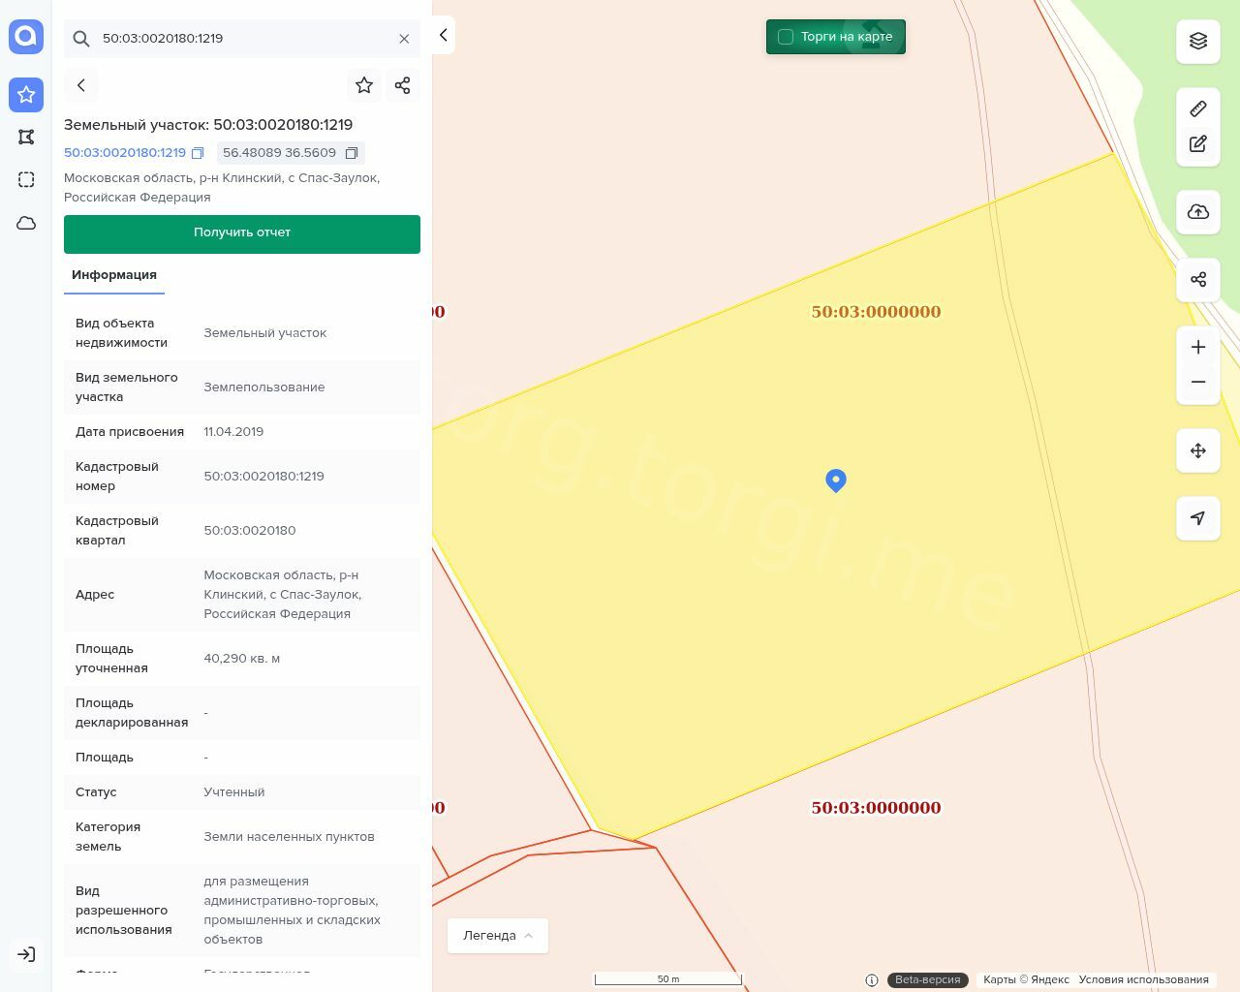
Task: Zoom in the map with plus
Action: click(x=1198, y=347)
